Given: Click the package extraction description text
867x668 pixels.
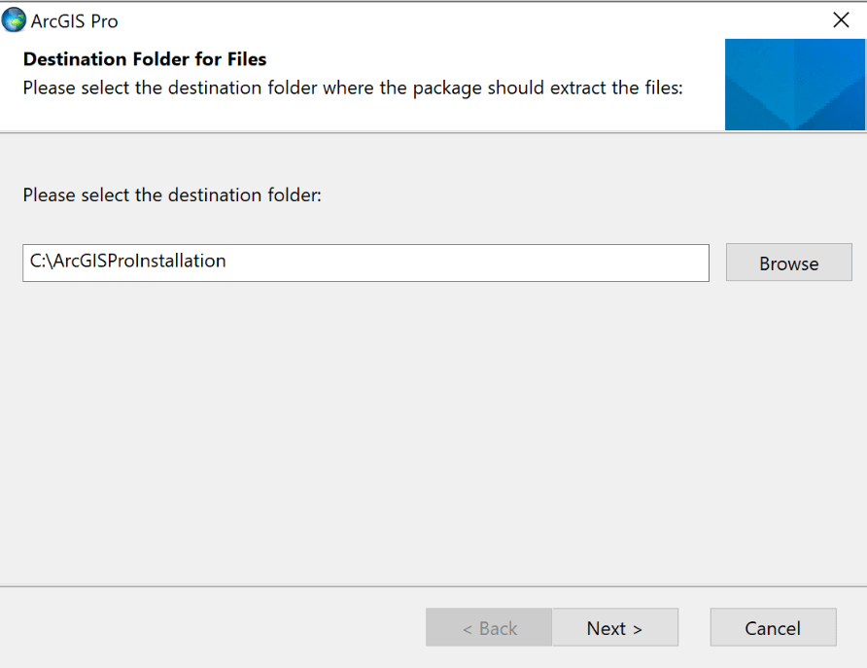Looking at the screenshot, I should 353,88.
